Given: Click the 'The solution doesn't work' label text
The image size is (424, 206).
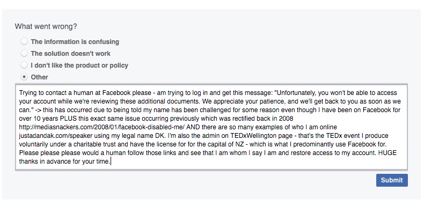Looking at the screenshot, I should [70, 54].
